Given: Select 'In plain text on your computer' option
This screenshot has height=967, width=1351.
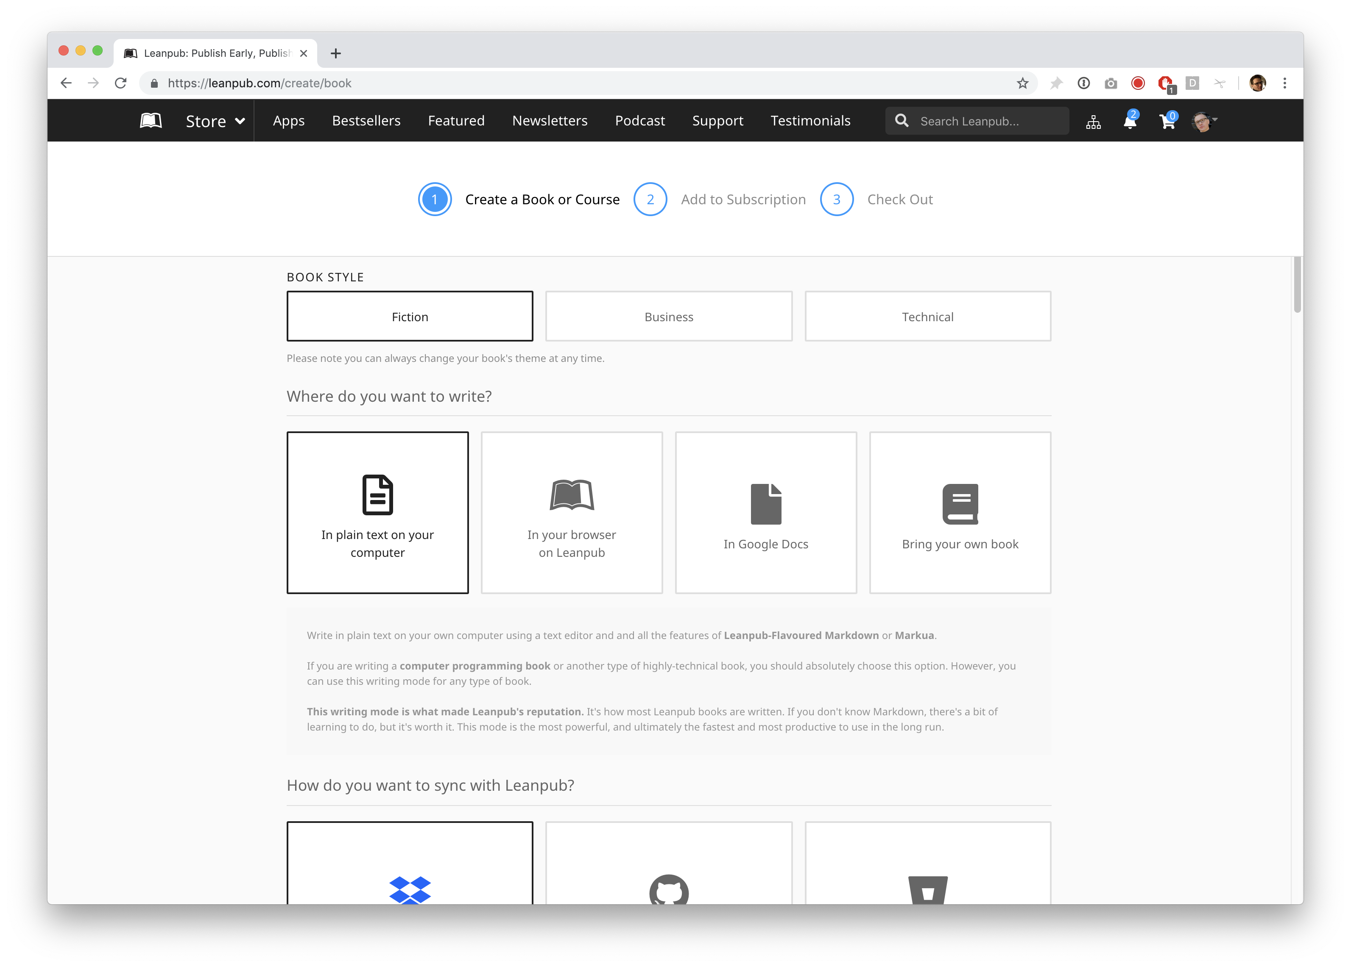Looking at the screenshot, I should (378, 513).
